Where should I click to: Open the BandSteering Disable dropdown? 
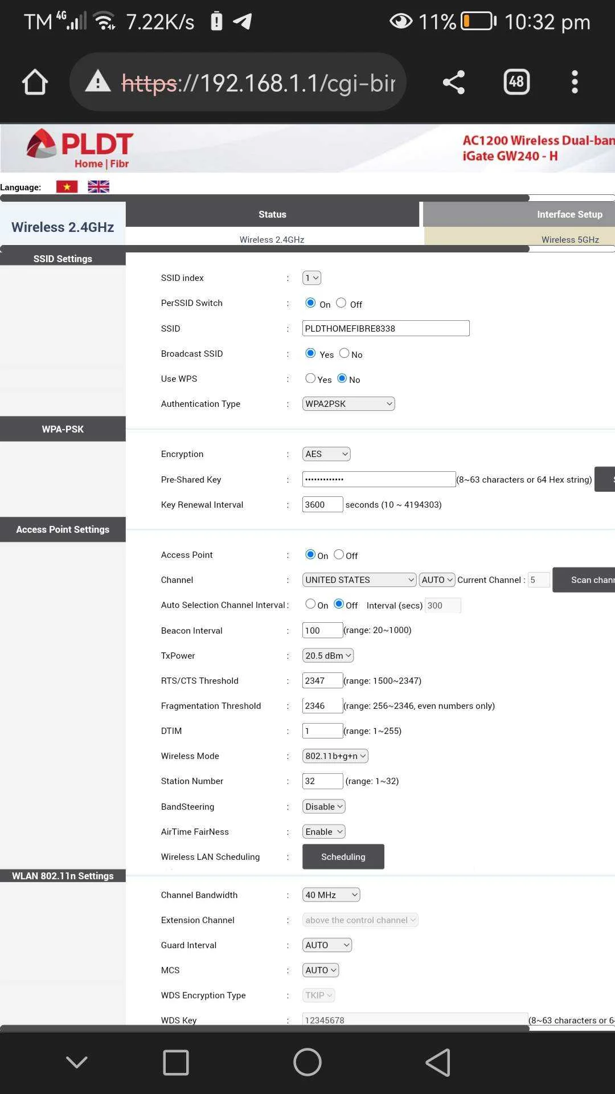point(324,807)
